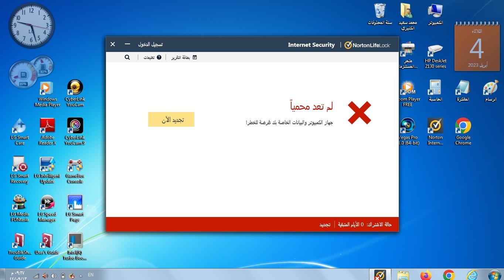The height and width of the screenshot is (280, 504).
Task: Select the Google Chrome desktop shortcut
Action: click(463, 132)
